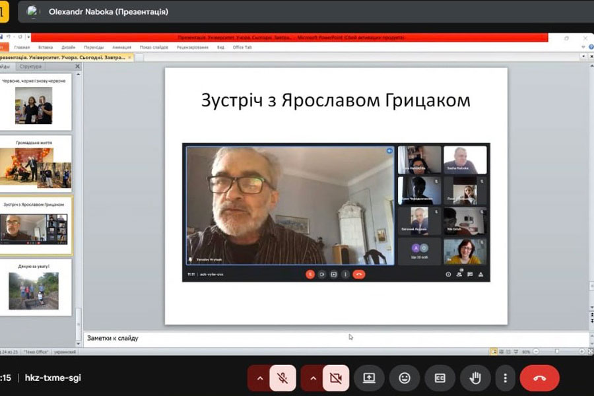Screen dimensions: 594x396
Task: Open the Вставка ribbon tab
Action: click(46, 48)
